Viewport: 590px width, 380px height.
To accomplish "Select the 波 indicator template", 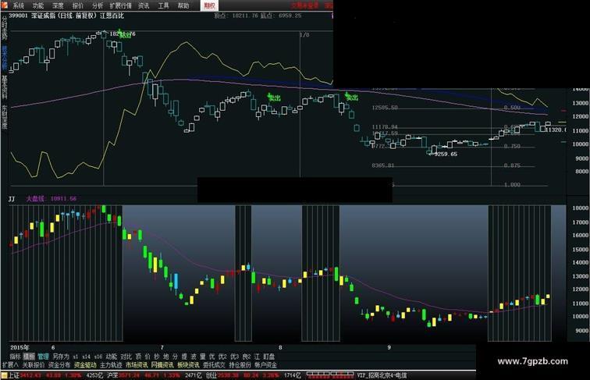I will 194,357.
